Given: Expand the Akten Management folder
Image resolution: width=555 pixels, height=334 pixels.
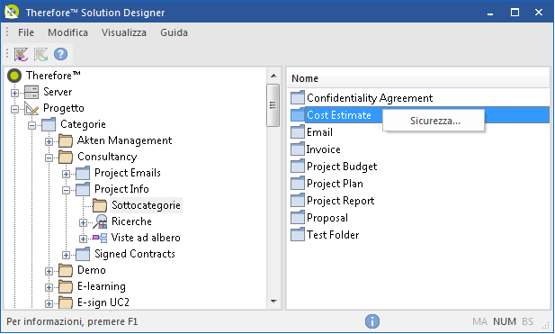Looking at the screenshot, I should coord(49,141).
